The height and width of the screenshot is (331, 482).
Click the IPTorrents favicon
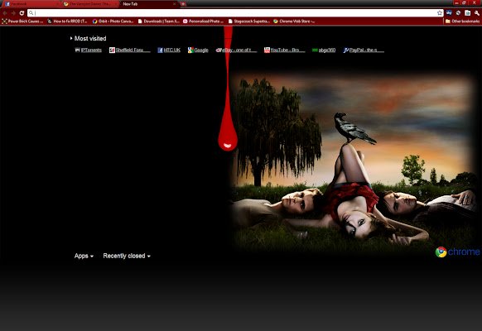[x=78, y=50]
